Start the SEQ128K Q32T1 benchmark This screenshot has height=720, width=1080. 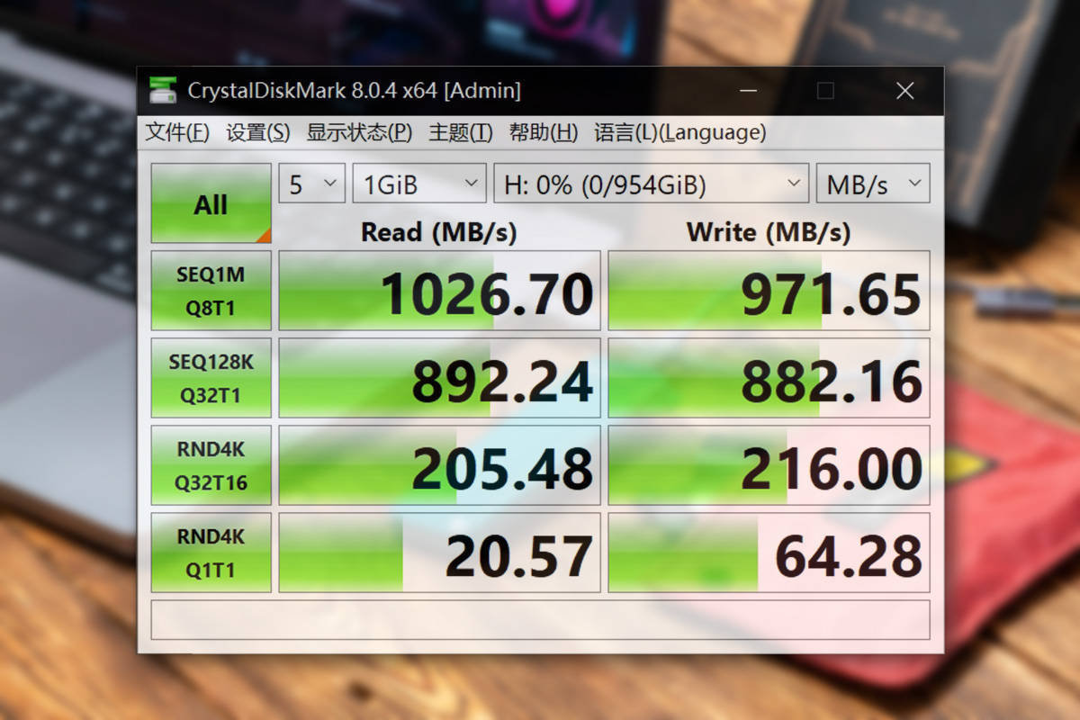(211, 376)
